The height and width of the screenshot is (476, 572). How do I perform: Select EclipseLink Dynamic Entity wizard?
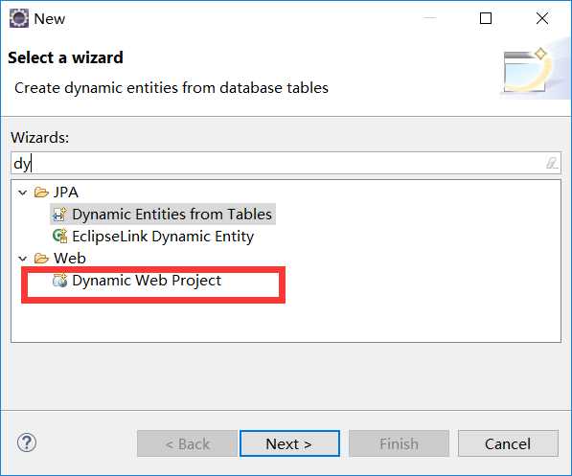(x=163, y=236)
